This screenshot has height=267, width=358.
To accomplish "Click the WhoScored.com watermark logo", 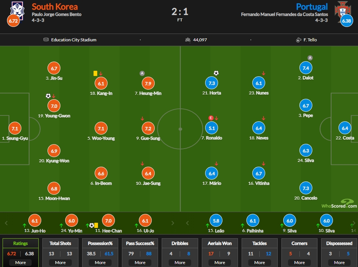I will [339, 204].
